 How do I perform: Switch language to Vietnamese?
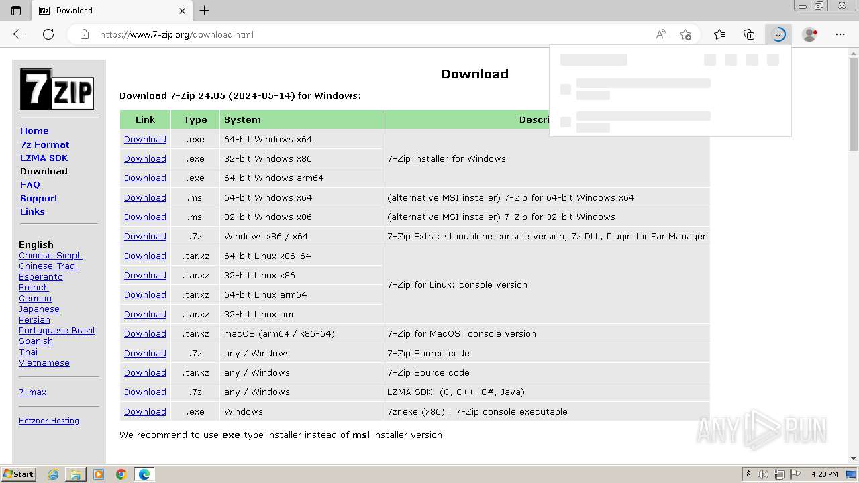(x=44, y=362)
